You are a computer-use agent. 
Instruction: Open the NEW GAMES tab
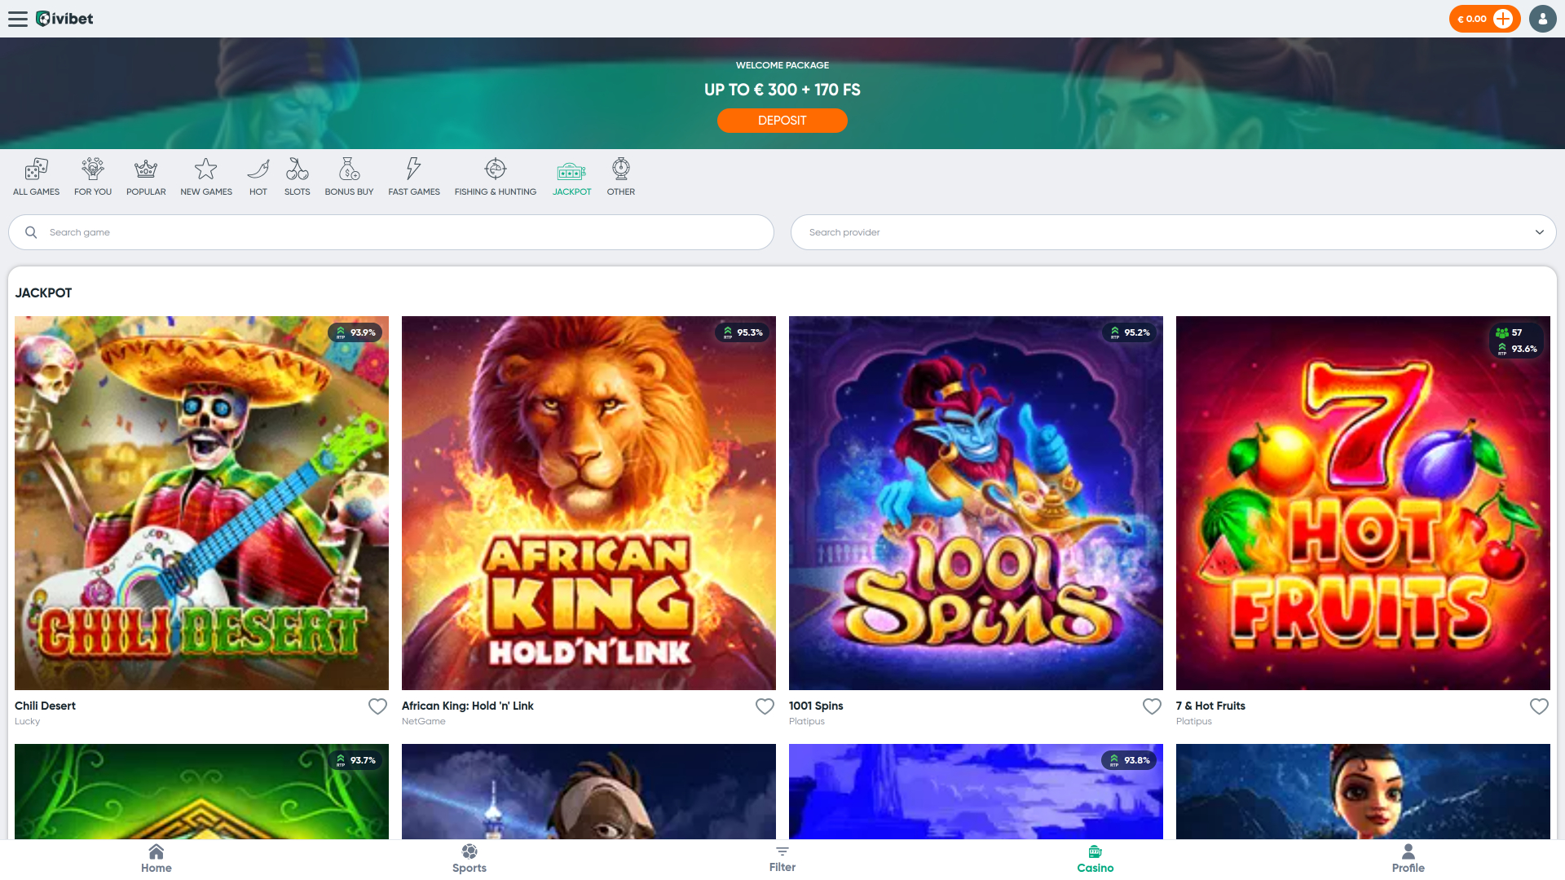(x=205, y=176)
